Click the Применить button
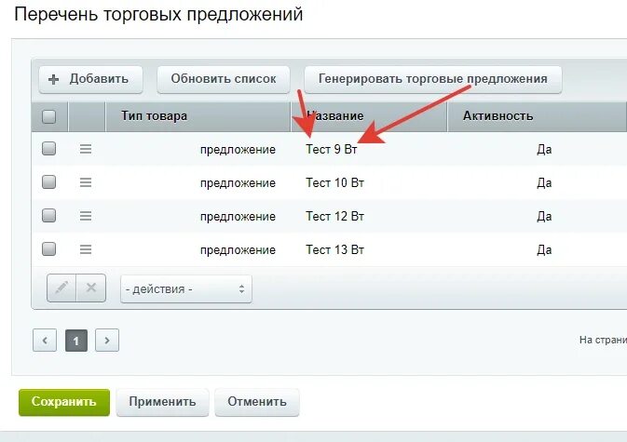The image size is (627, 442). coord(162,402)
